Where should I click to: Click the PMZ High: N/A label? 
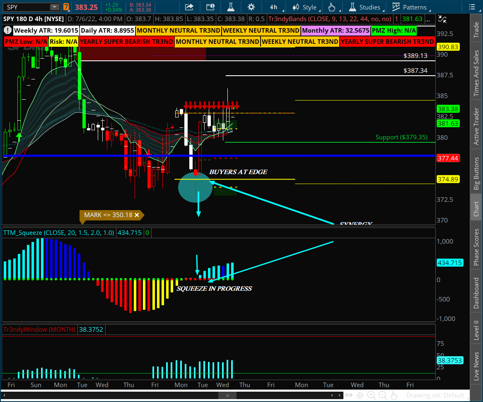(x=394, y=31)
